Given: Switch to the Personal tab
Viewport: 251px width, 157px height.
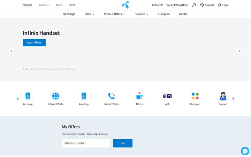Looking at the screenshot, I should coord(27,5).
